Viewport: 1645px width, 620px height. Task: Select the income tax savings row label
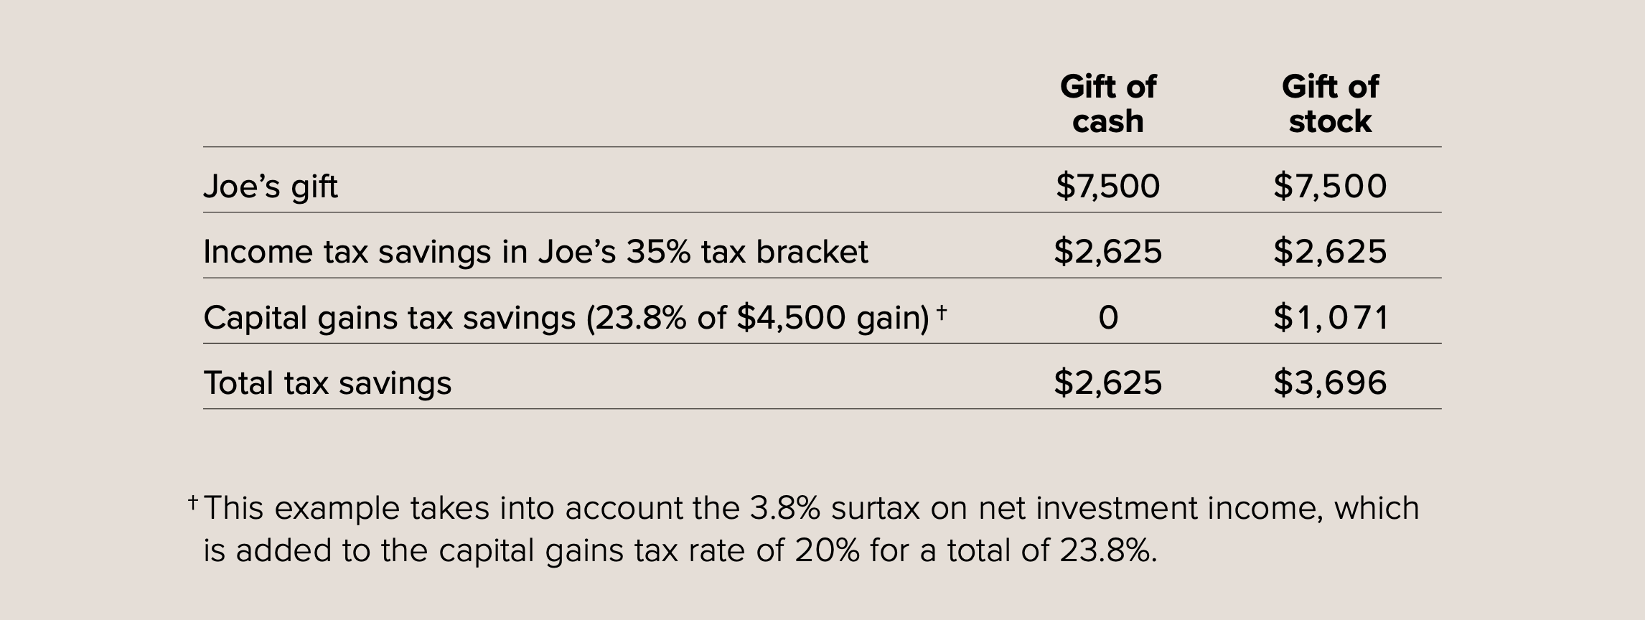click(535, 252)
